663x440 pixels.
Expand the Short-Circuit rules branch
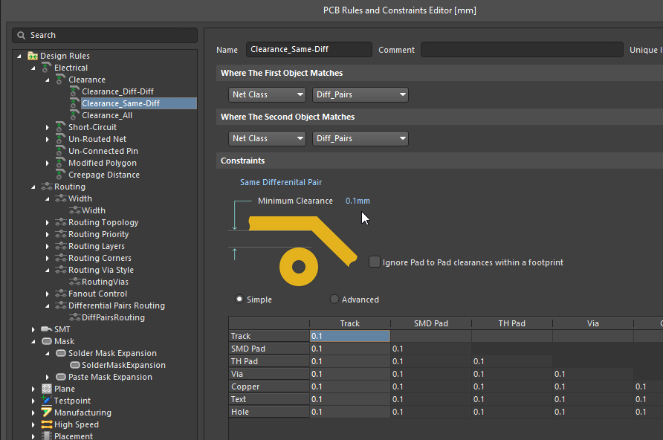[x=48, y=127]
